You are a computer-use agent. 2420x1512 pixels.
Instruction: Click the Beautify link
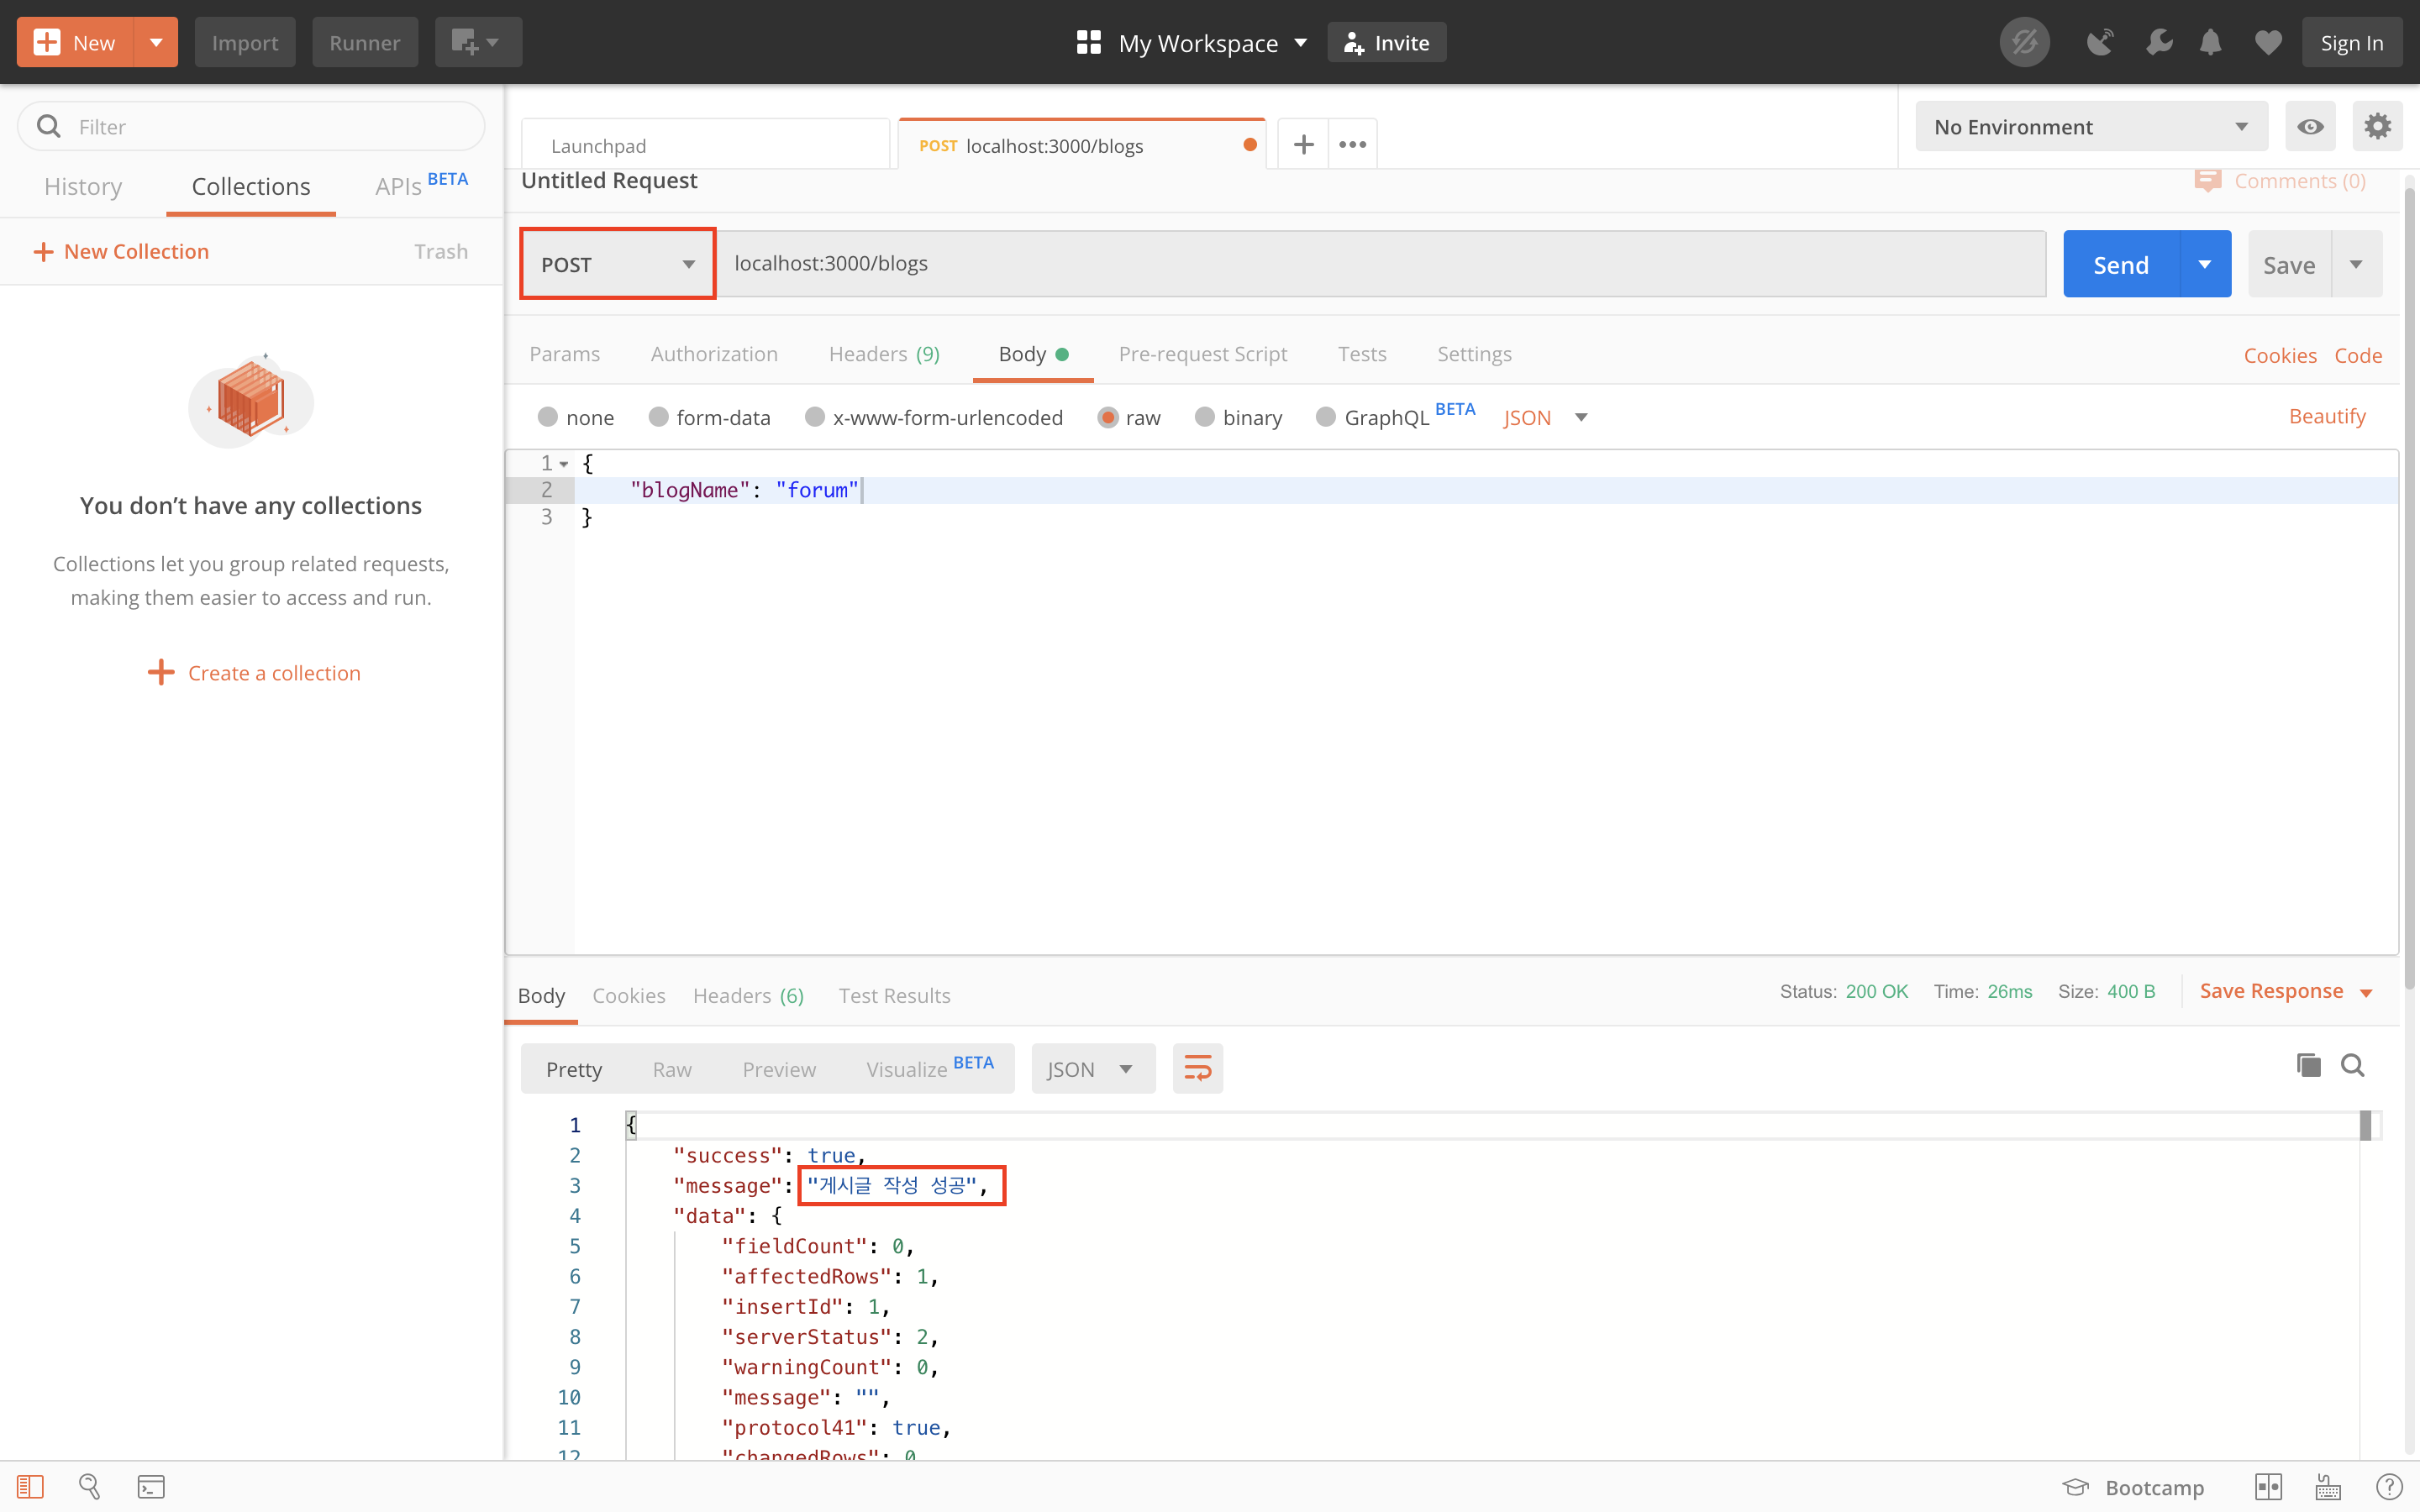point(2326,417)
